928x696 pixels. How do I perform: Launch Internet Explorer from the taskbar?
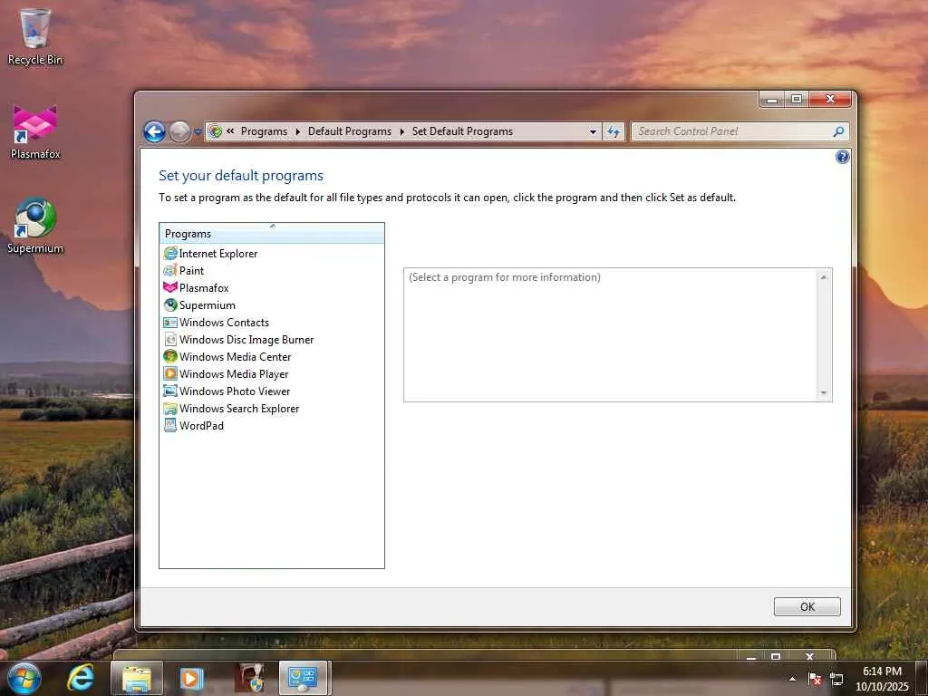(81, 678)
